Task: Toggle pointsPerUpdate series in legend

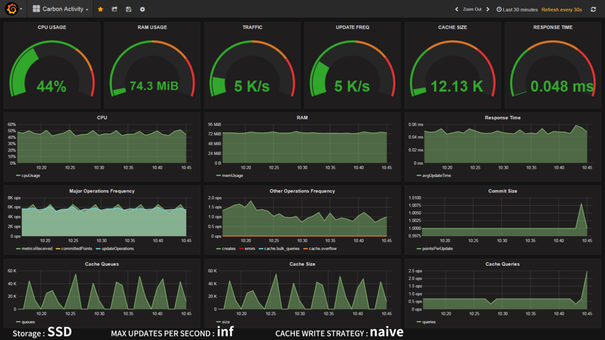Action: [435, 249]
